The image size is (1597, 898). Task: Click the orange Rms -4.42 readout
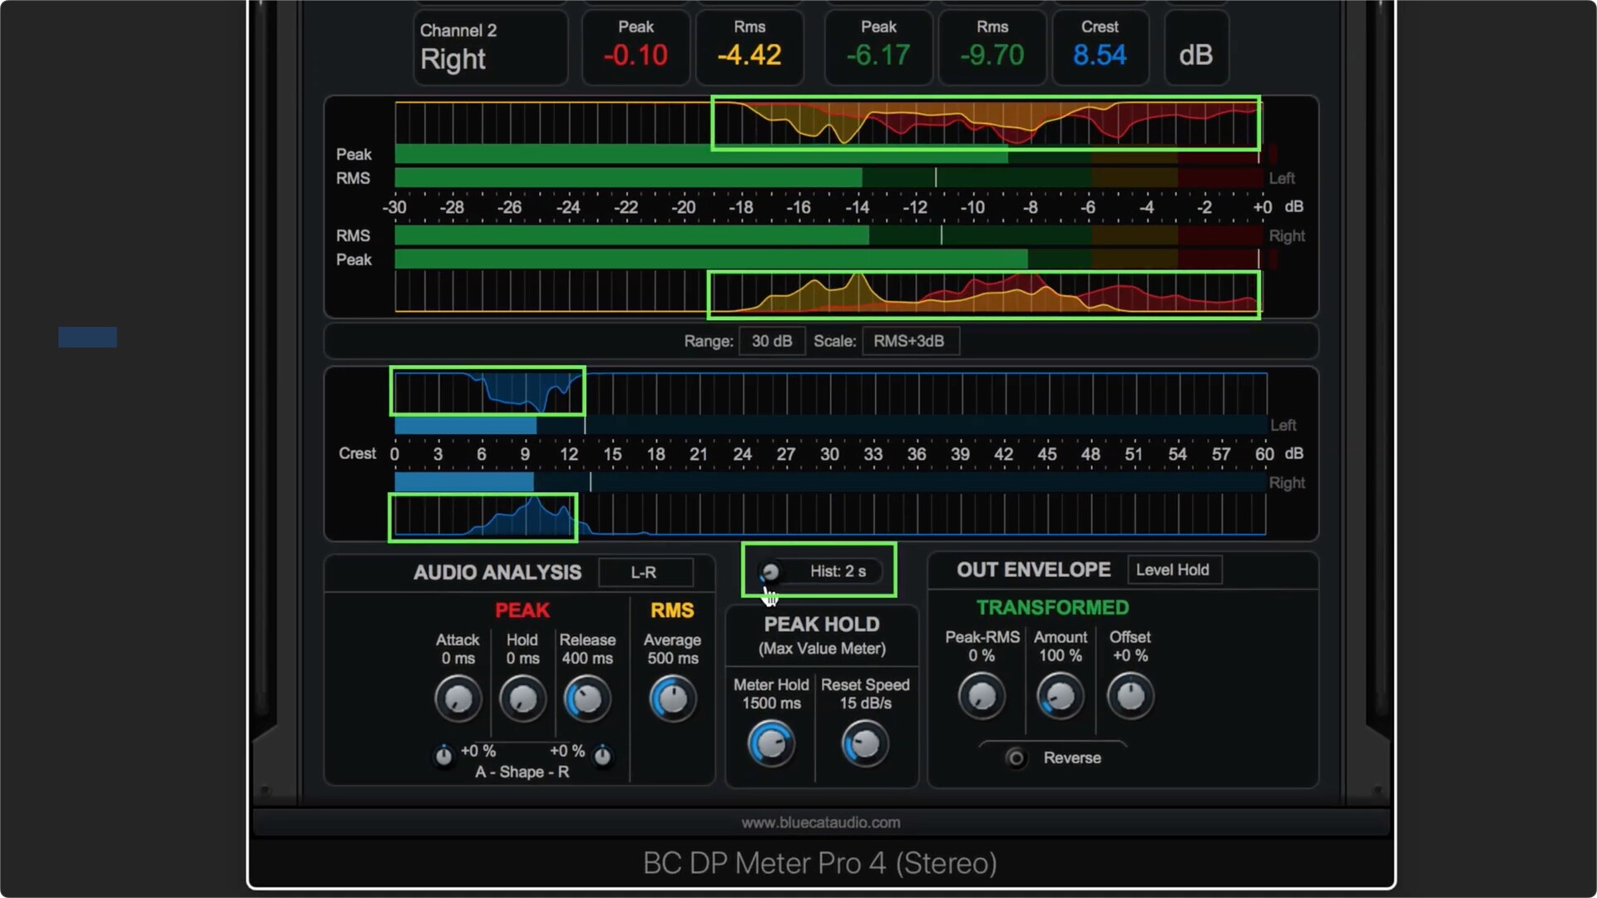click(x=749, y=47)
